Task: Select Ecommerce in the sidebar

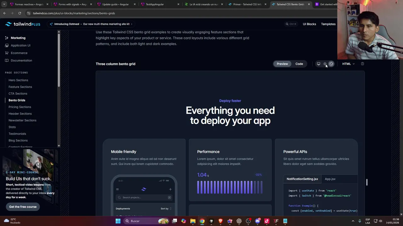Action: click(x=19, y=53)
